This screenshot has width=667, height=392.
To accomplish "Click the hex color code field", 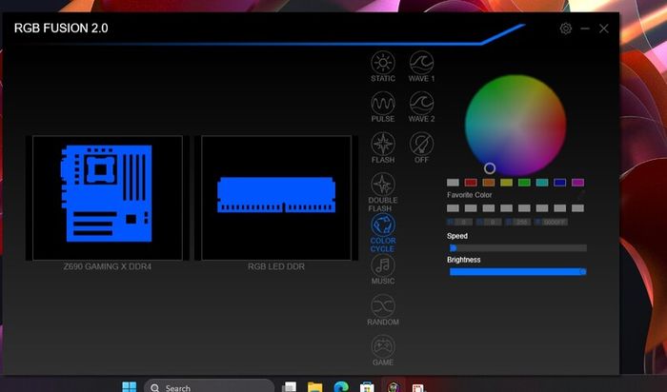I will (x=555, y=222).
